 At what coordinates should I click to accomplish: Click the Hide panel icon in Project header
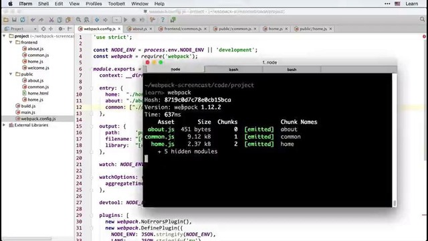coord(70,29)
